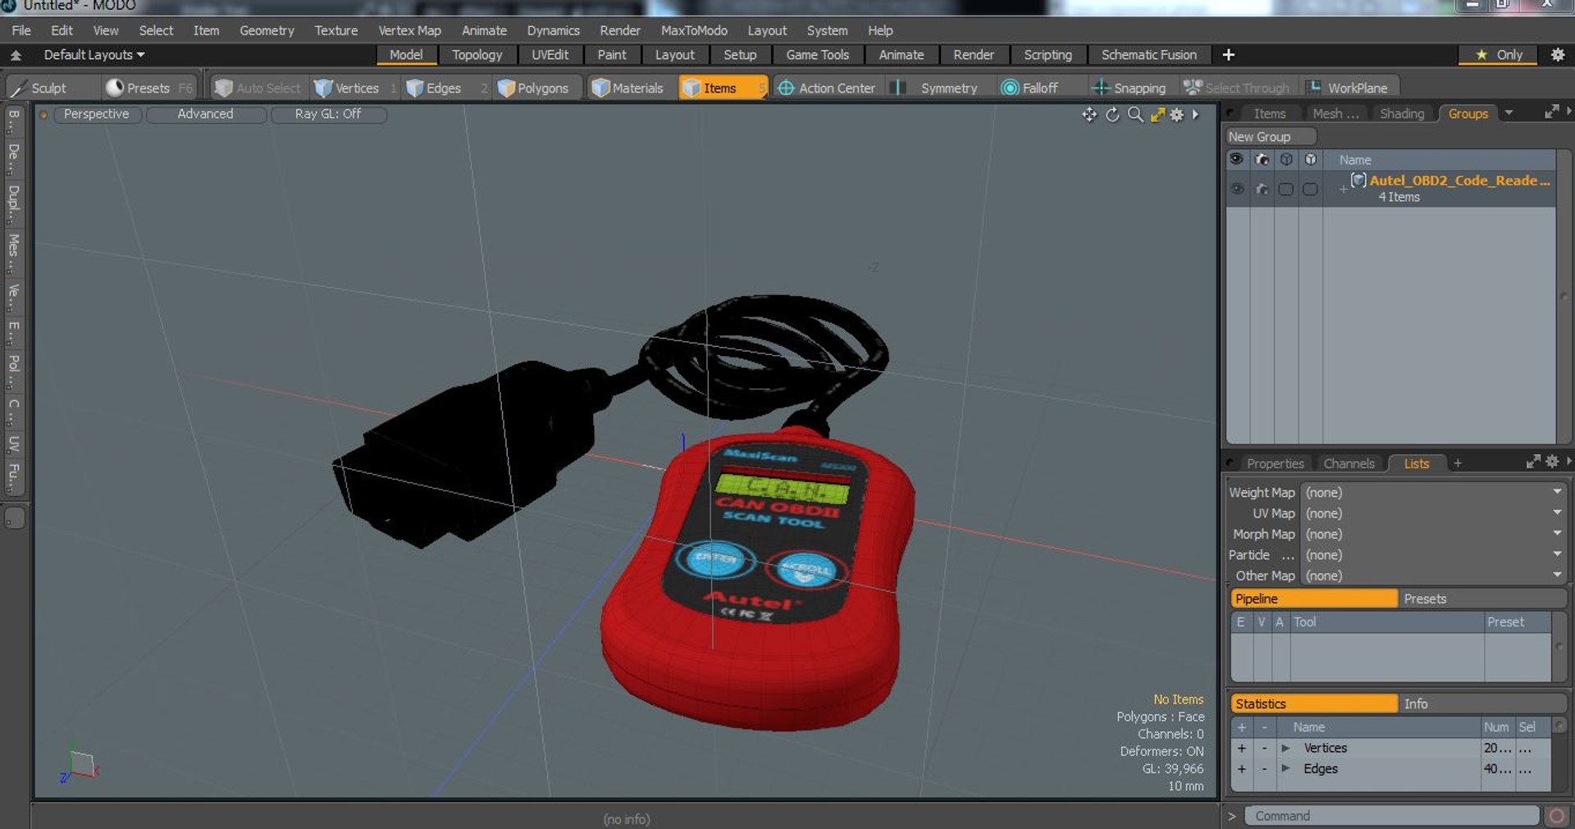
Task: Select the Info button beside Statistics
Action: tap(1481, 704)
